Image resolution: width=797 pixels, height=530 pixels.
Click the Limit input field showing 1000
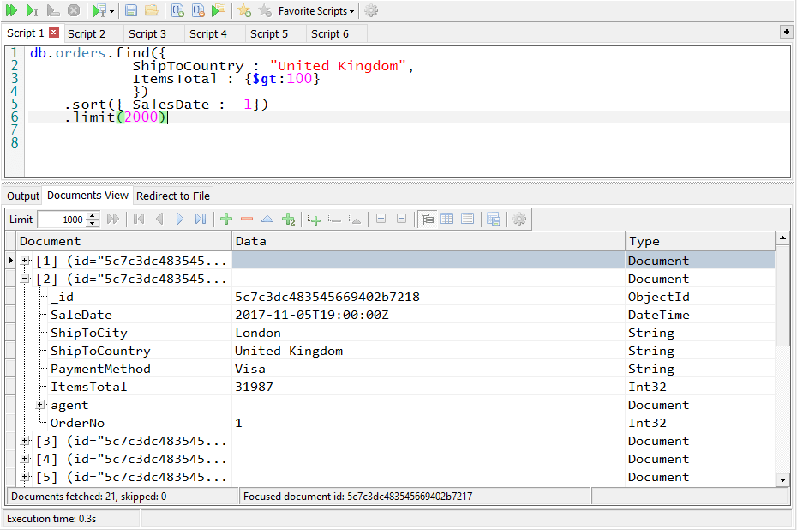coord(62,220)
